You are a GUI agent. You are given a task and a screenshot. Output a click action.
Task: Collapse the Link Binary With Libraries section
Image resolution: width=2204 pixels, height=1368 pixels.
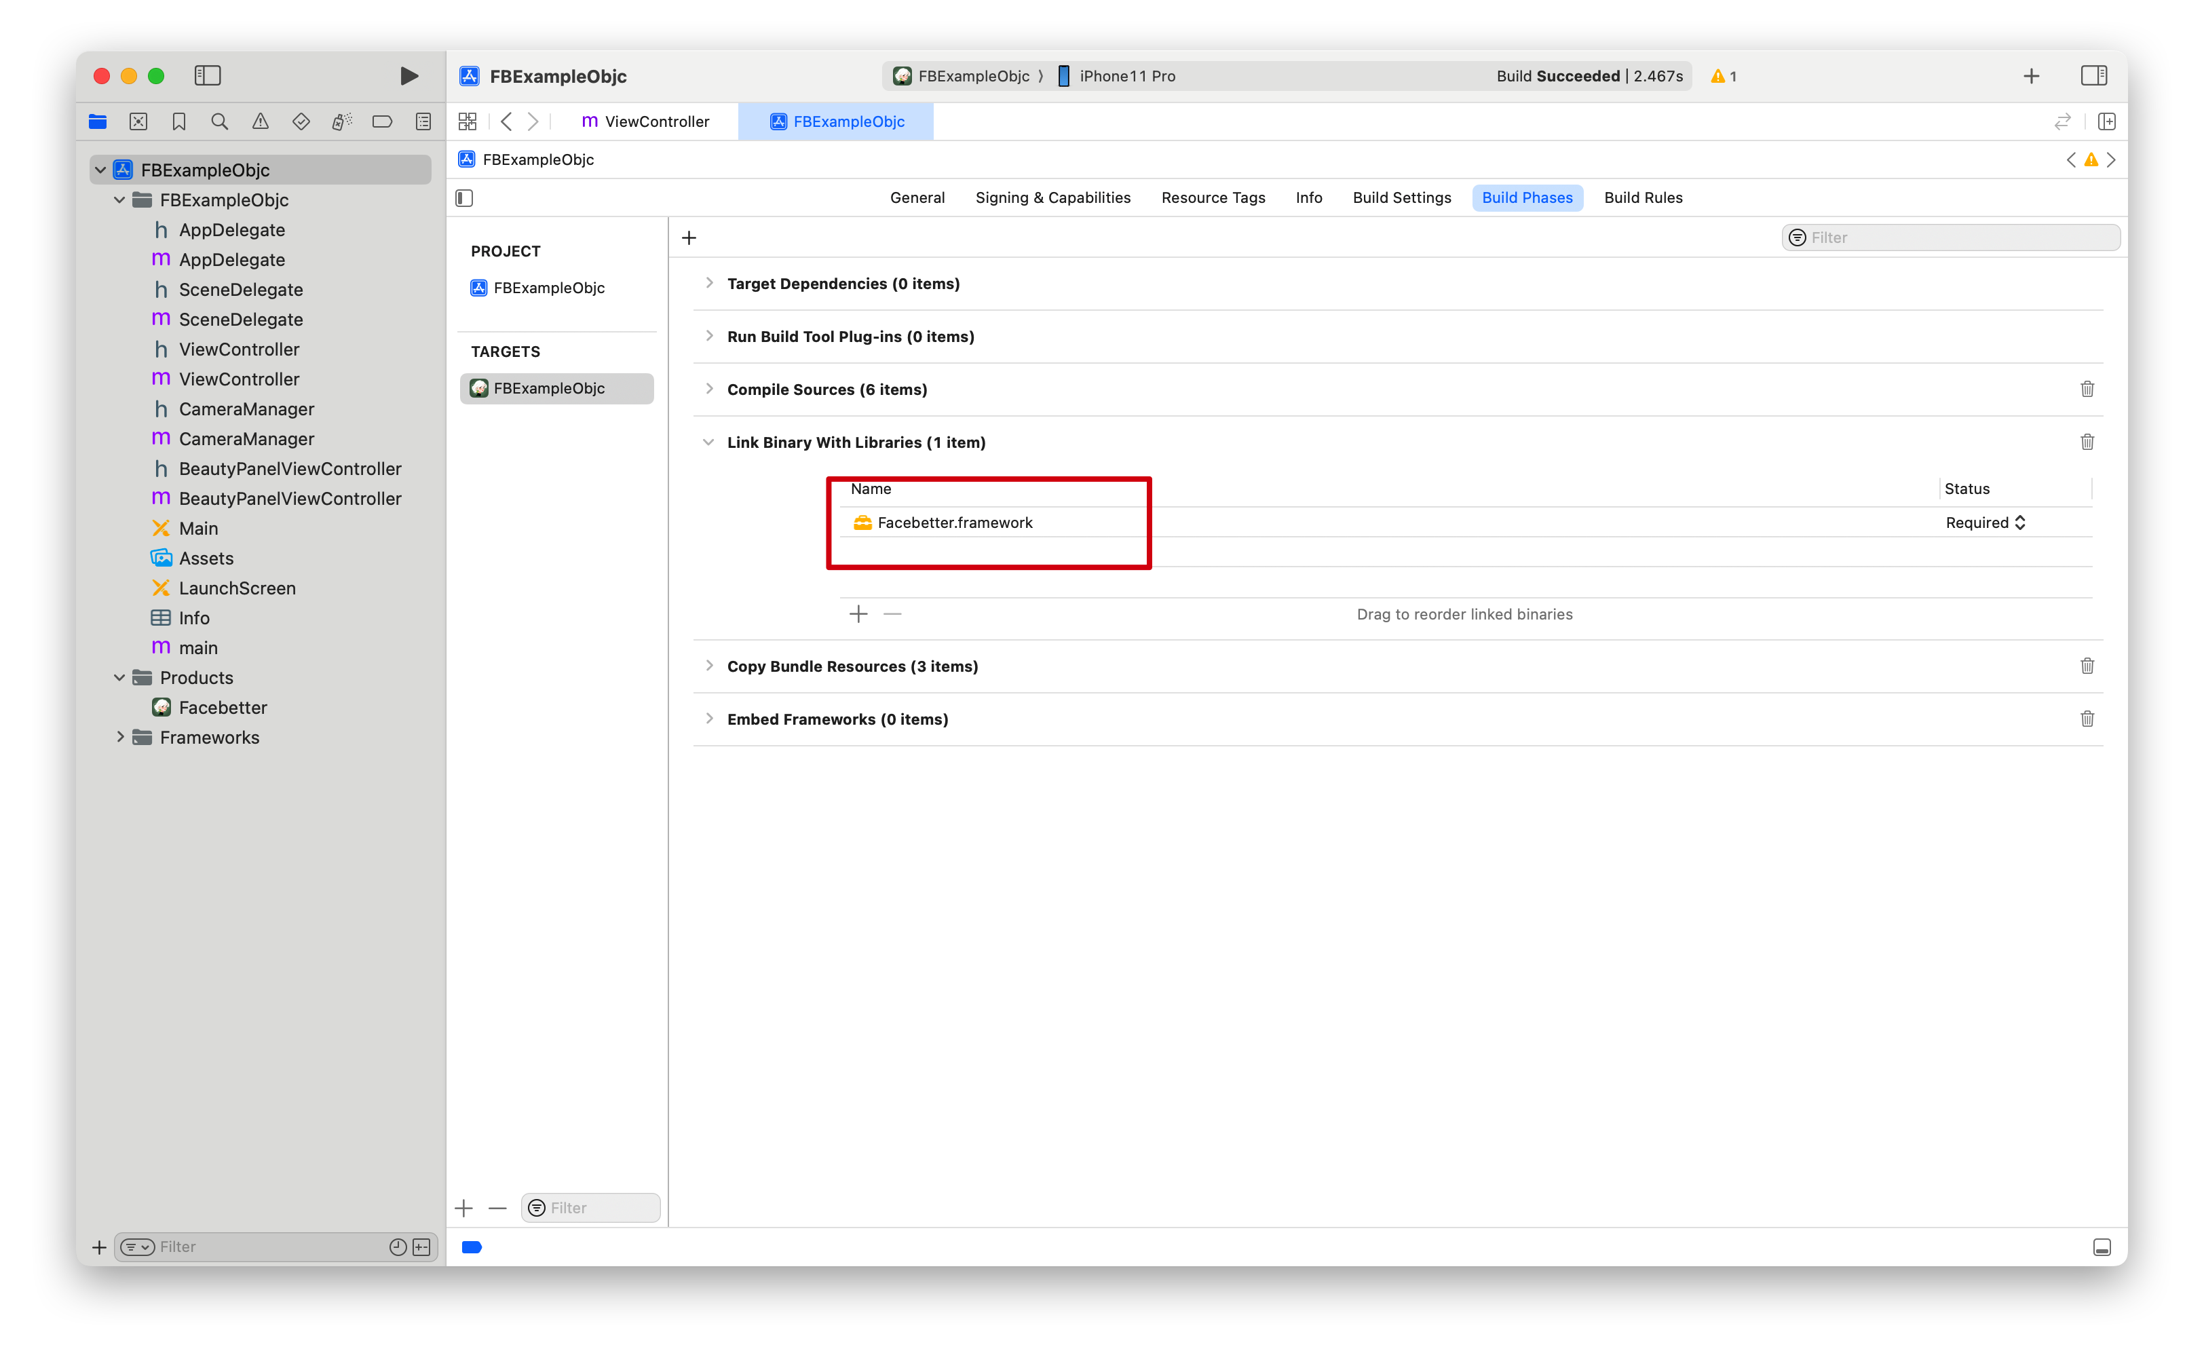click(709, 442)
